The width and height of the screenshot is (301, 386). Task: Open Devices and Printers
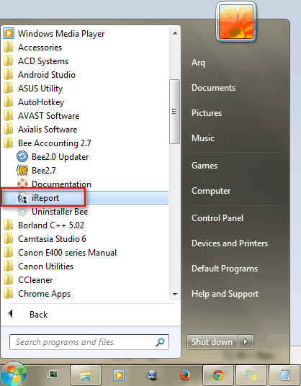click(230, 243)
